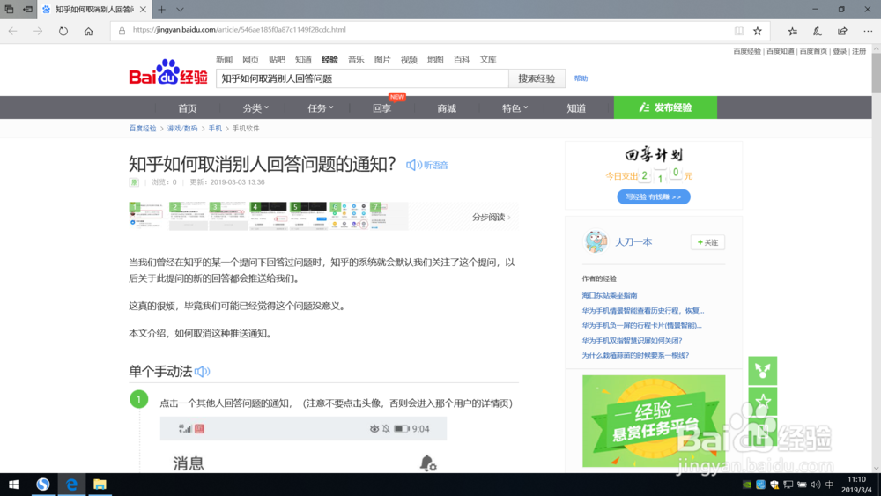Click 写经验 有钱赚 blue button
Screen dimensions: 881x496
pyautogui.click(x=654, y=196)
